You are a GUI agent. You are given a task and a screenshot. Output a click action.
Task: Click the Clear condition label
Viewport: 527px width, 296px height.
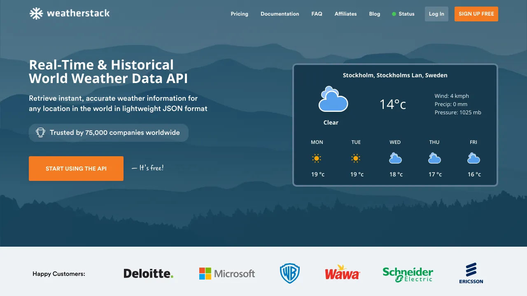[x=331, y=123]
